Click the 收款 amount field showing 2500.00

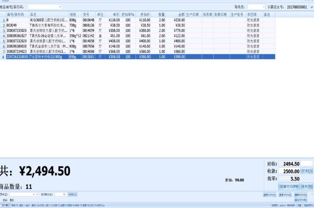click(x=289, y=171)
